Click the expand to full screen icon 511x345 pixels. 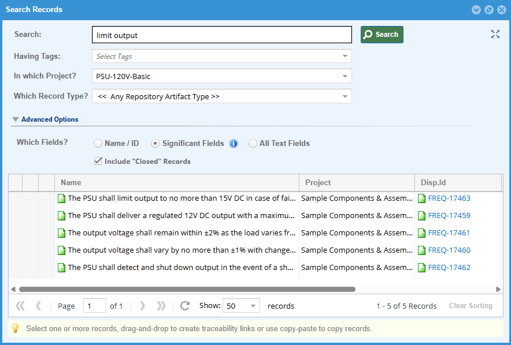(x=495, y=34)
